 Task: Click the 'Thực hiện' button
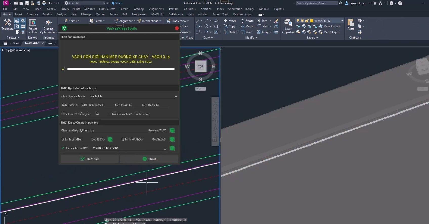(x=90, y=159)
